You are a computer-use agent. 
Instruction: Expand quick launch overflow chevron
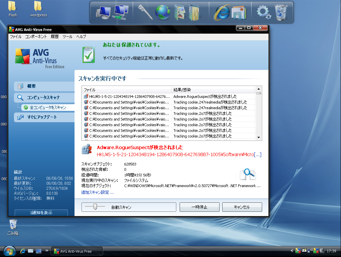pyautogui.click(x=47, y=250)
